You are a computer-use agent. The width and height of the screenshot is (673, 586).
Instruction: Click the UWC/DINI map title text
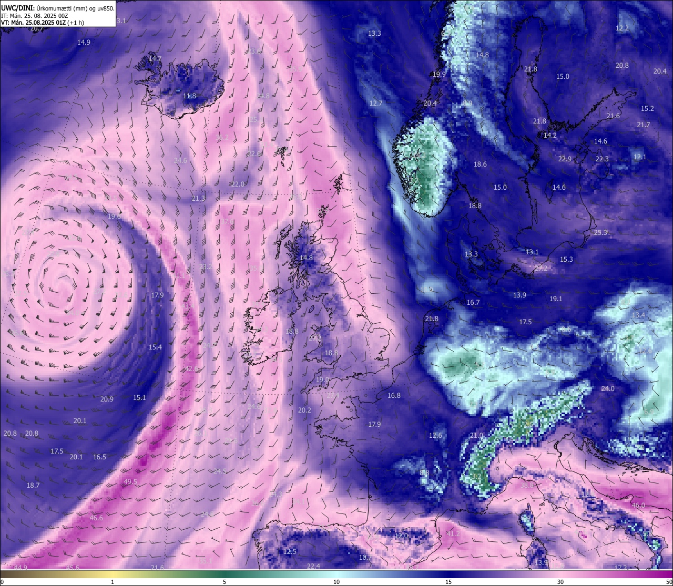(57, 8)
